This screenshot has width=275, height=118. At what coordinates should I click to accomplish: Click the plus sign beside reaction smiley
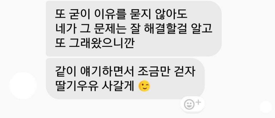click(x=198, y=103)
